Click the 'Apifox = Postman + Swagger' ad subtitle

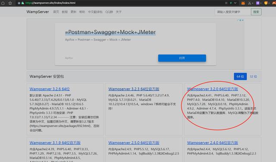[98, 40]
